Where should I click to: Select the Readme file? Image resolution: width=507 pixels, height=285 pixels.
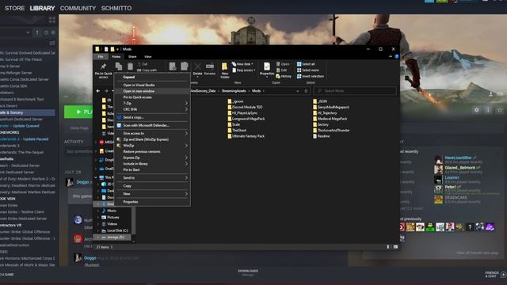pos(322,136)
